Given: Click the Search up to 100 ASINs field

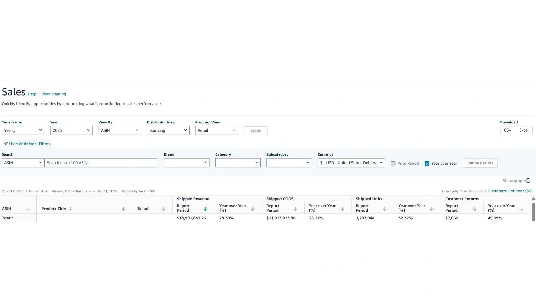Looking at the screenshot, I should click(101, 163).
